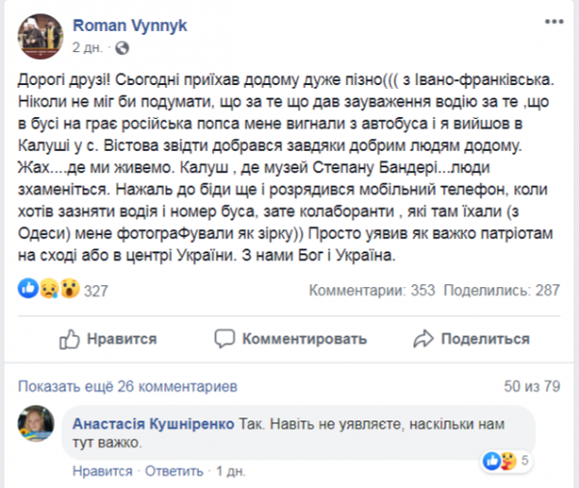Open Roman Vynnyk profile name link
This screenshot has height=488, width=579.
click(121, 27)
